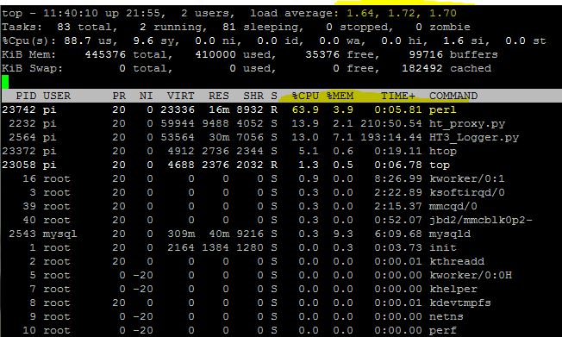Click the VIRT column header
This screenshot has width=562, height=337.
[181, 96]
